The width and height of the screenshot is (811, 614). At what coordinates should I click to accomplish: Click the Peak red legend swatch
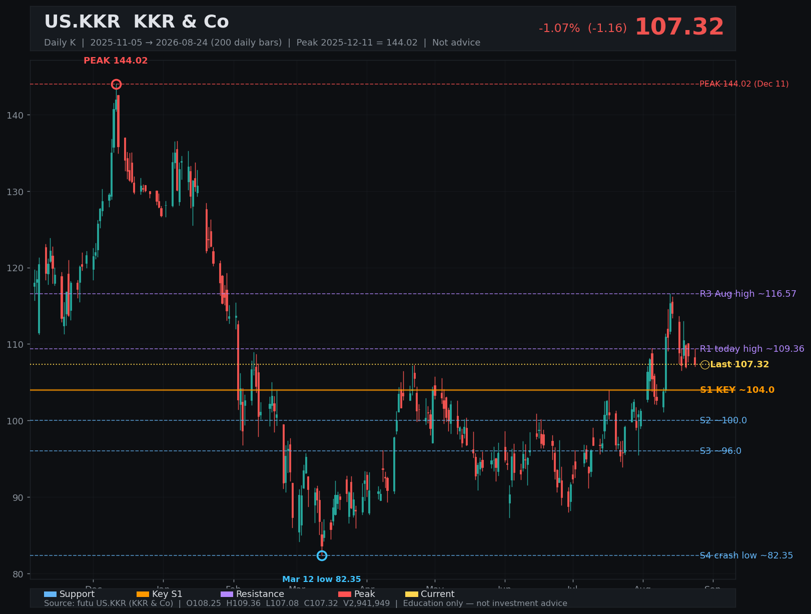345,594
